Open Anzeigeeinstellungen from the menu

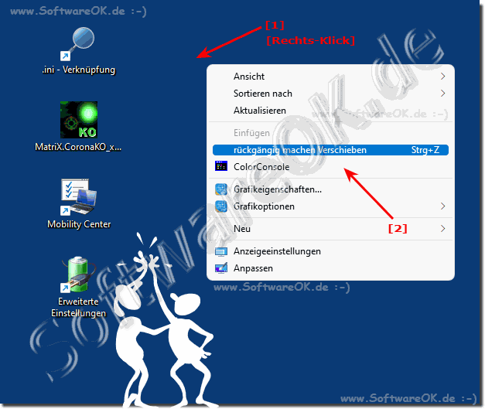[x=330, y=251]
